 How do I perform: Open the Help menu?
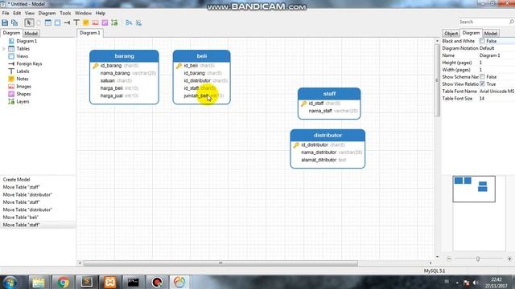point(101,13)
